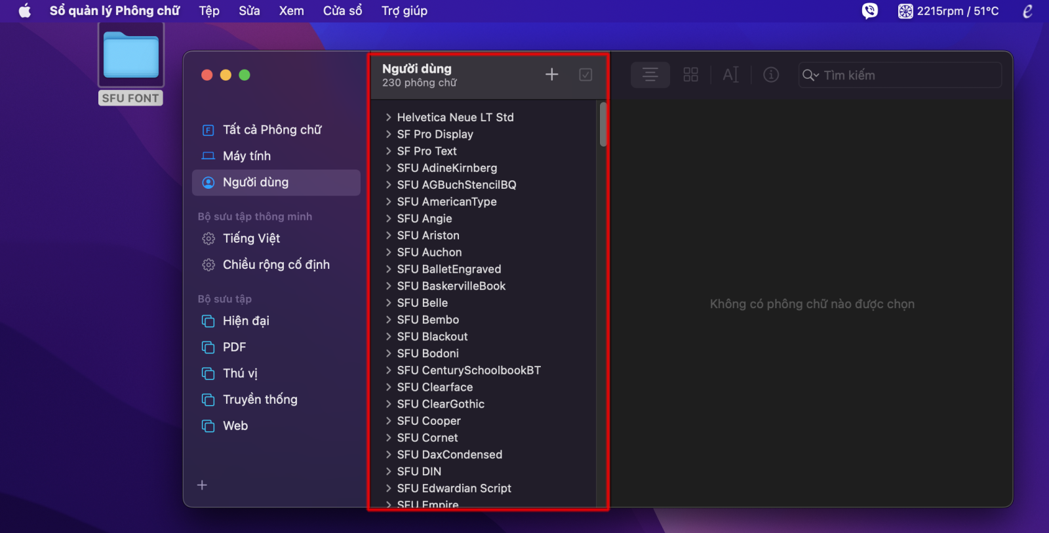Viewport: 1049px width, 533px height.
Task: Switch to custom text preview
Action: pos(730,75)
